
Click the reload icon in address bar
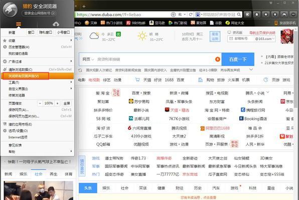(x=190, y=14)
